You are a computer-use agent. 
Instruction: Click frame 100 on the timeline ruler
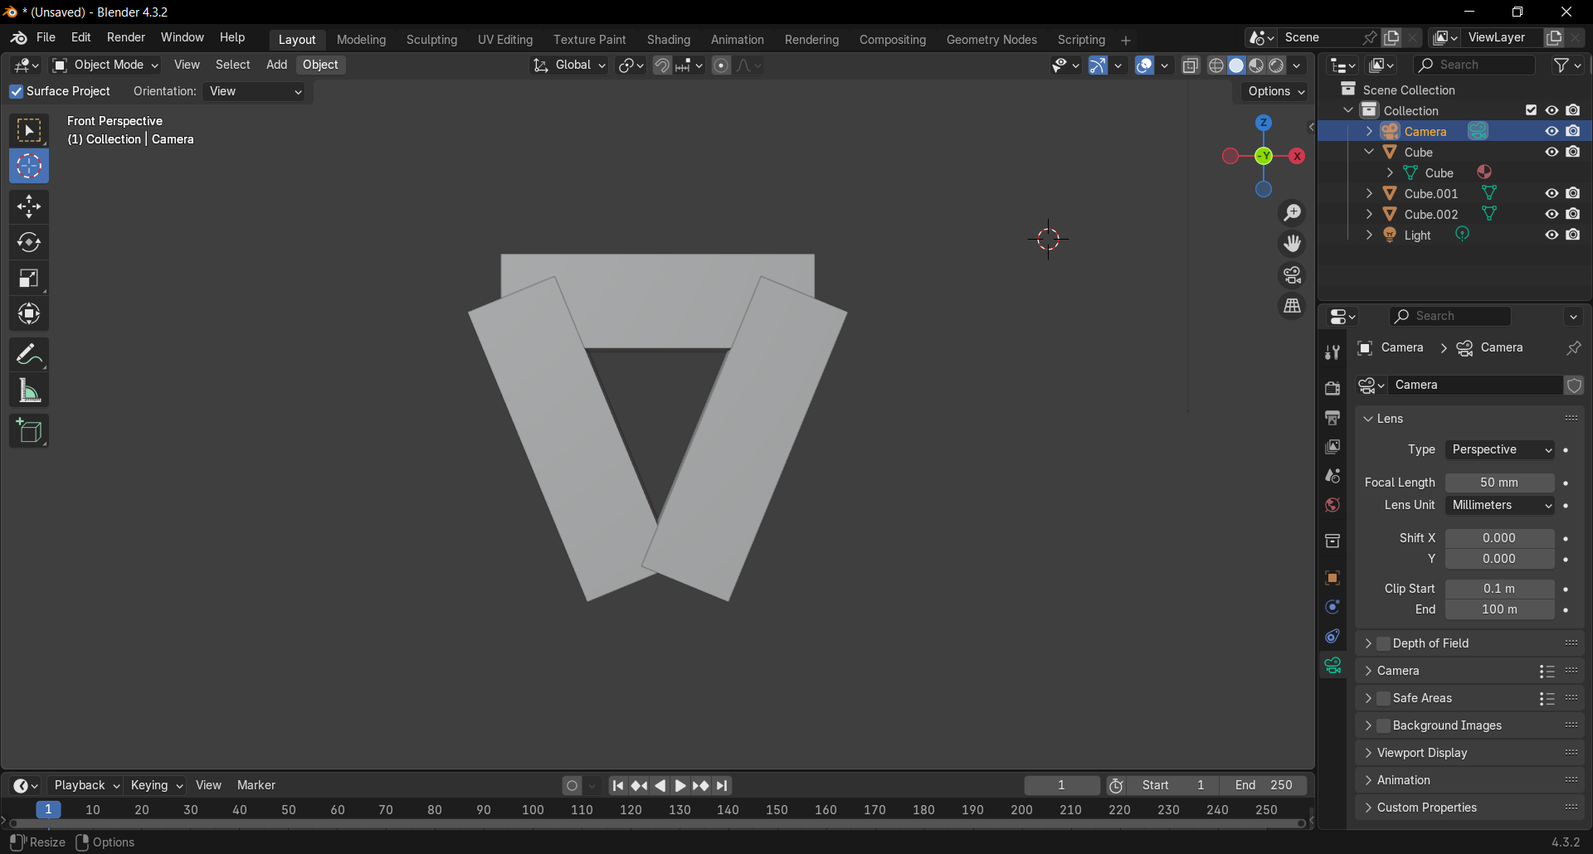pos(533,810)
